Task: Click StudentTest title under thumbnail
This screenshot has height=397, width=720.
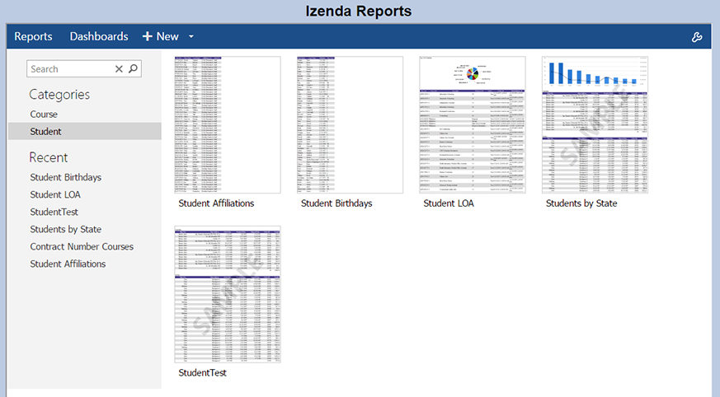Action: pos(203,373)
